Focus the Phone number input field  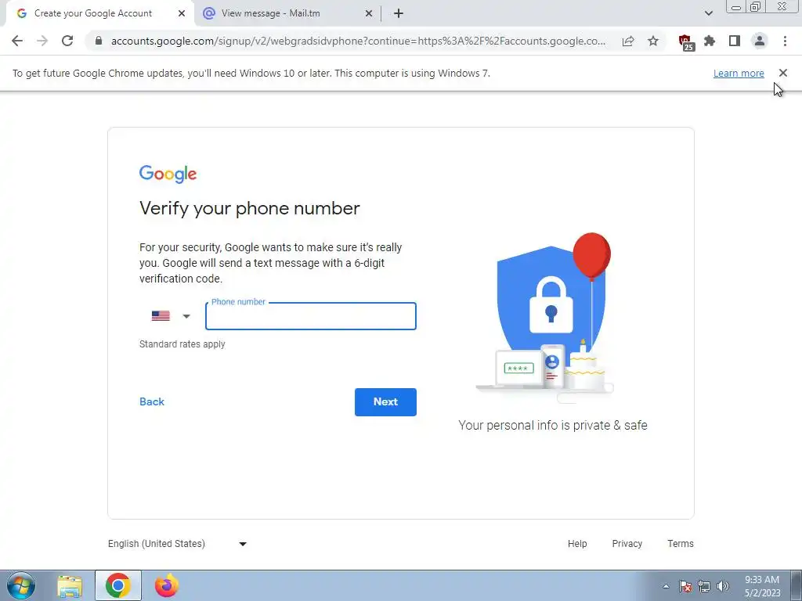[x=310, y=316]
